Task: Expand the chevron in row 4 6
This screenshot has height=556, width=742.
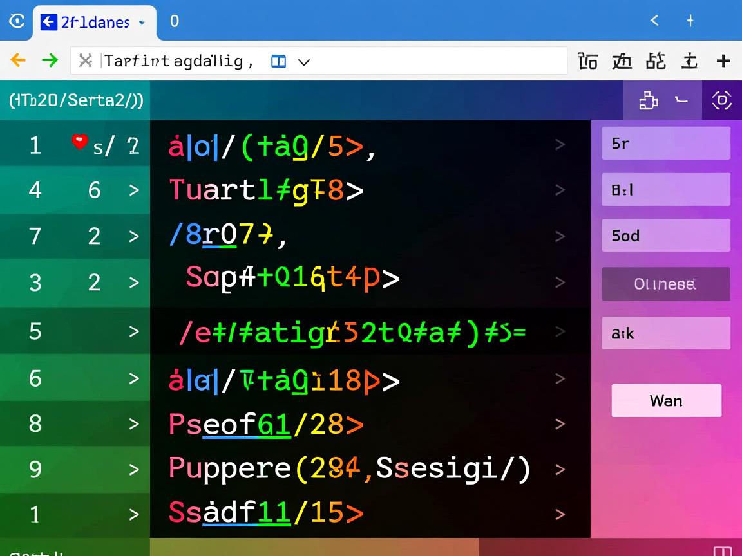Action: (134, 190)
